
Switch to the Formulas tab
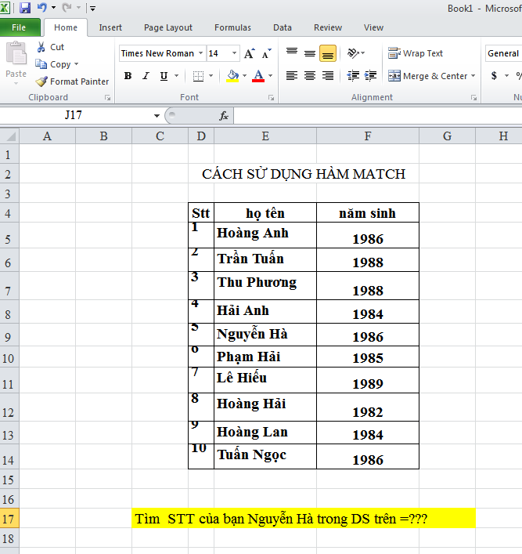tap(232, 27)
